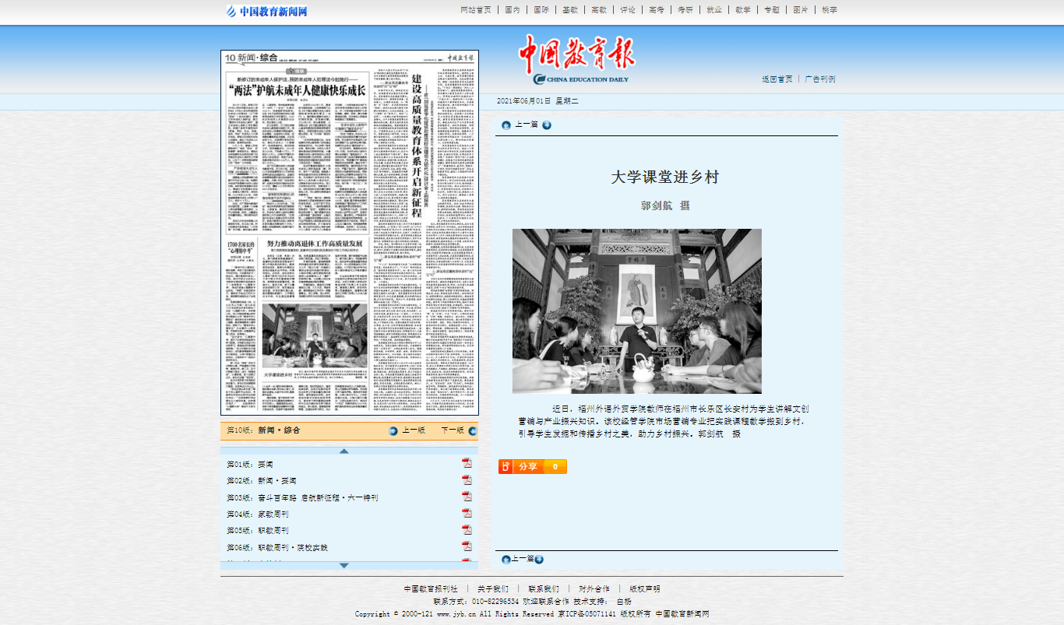The height and width of the screenshot is (625, 1064).
Task: Select 国际 in the top navigation bar
Action: tap(541, 10)
